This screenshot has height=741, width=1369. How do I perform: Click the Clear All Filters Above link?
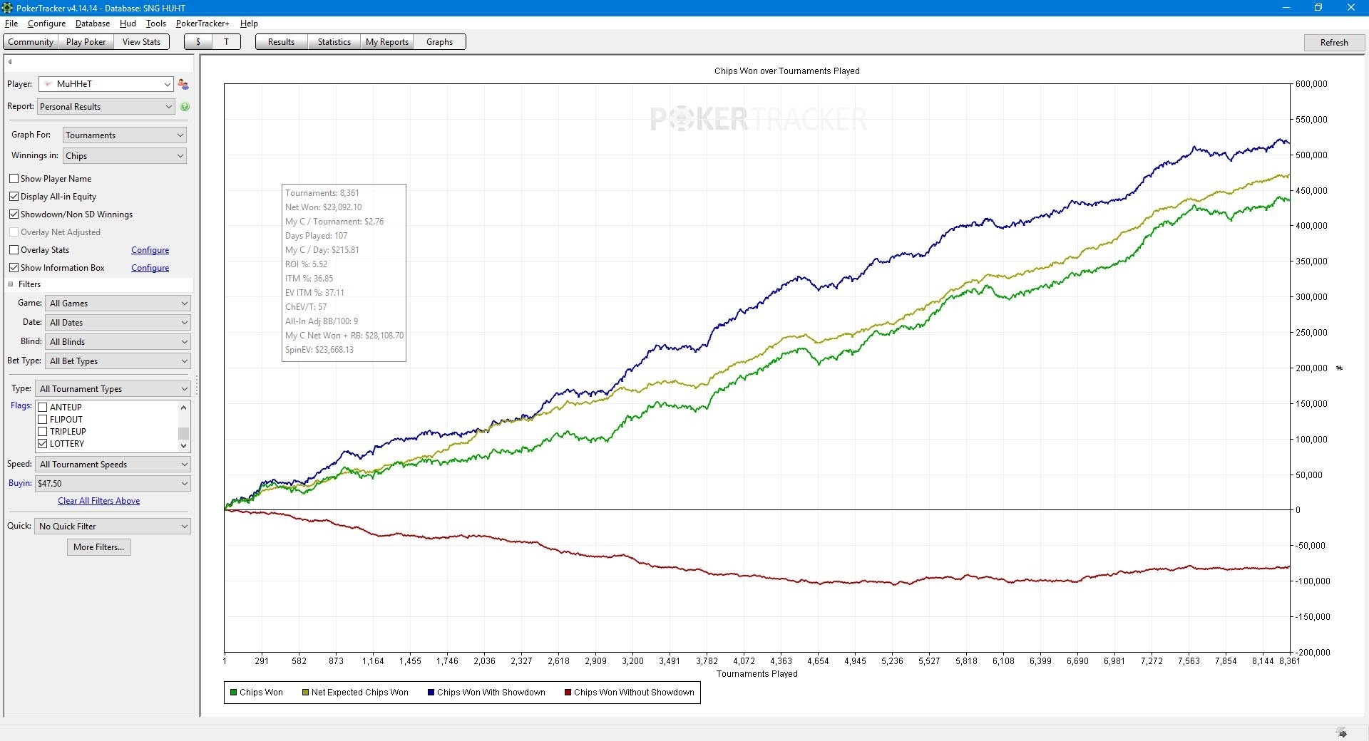[x=98, y=501]
